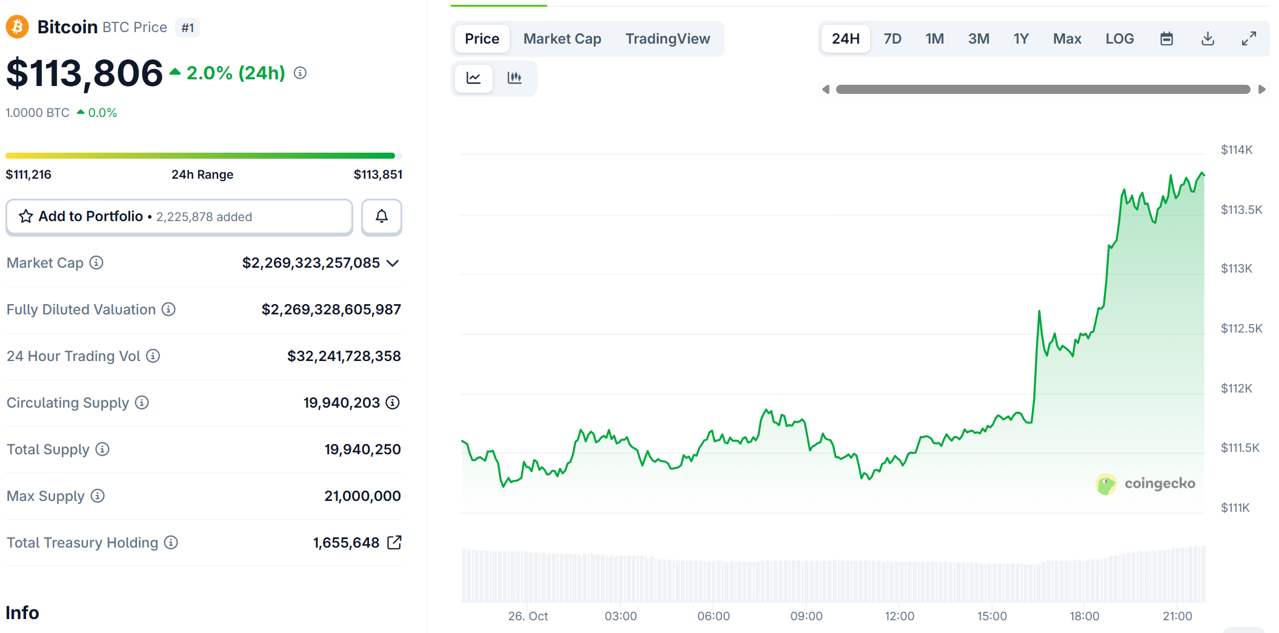Viewport: 1279px width, 633px height.
Task: Select the 1Y time range
Action: (1021, 39)
